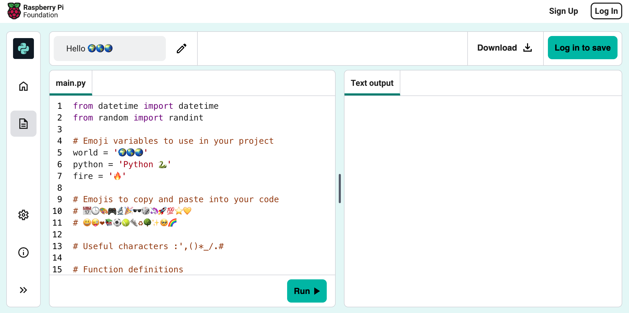This screenshot has height=313, width=629.
Task: Select the Hello project name field
Action: pos(109,49)
